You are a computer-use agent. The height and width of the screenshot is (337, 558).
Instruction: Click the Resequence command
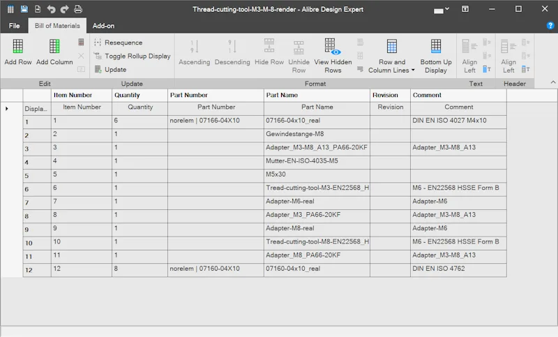pos(118,43)
